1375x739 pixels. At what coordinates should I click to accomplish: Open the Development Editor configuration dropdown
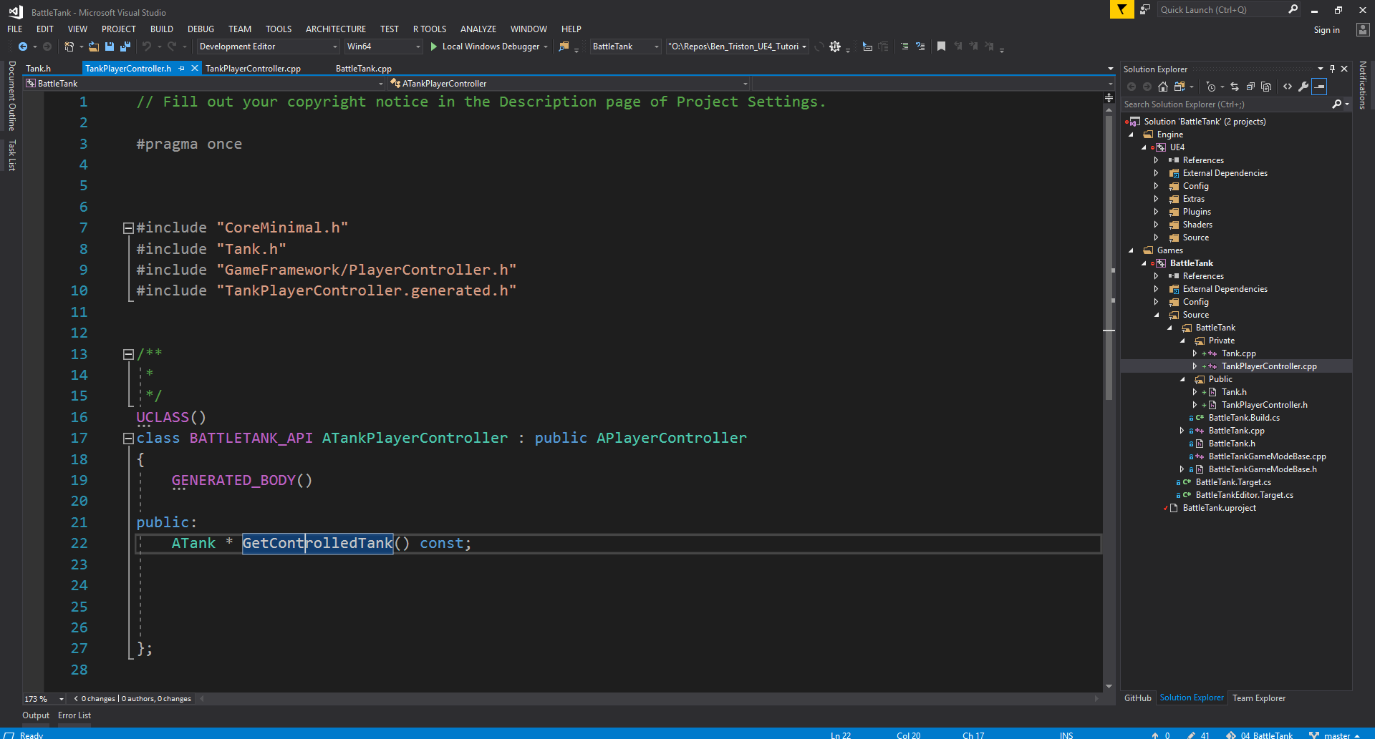point(269,47)
